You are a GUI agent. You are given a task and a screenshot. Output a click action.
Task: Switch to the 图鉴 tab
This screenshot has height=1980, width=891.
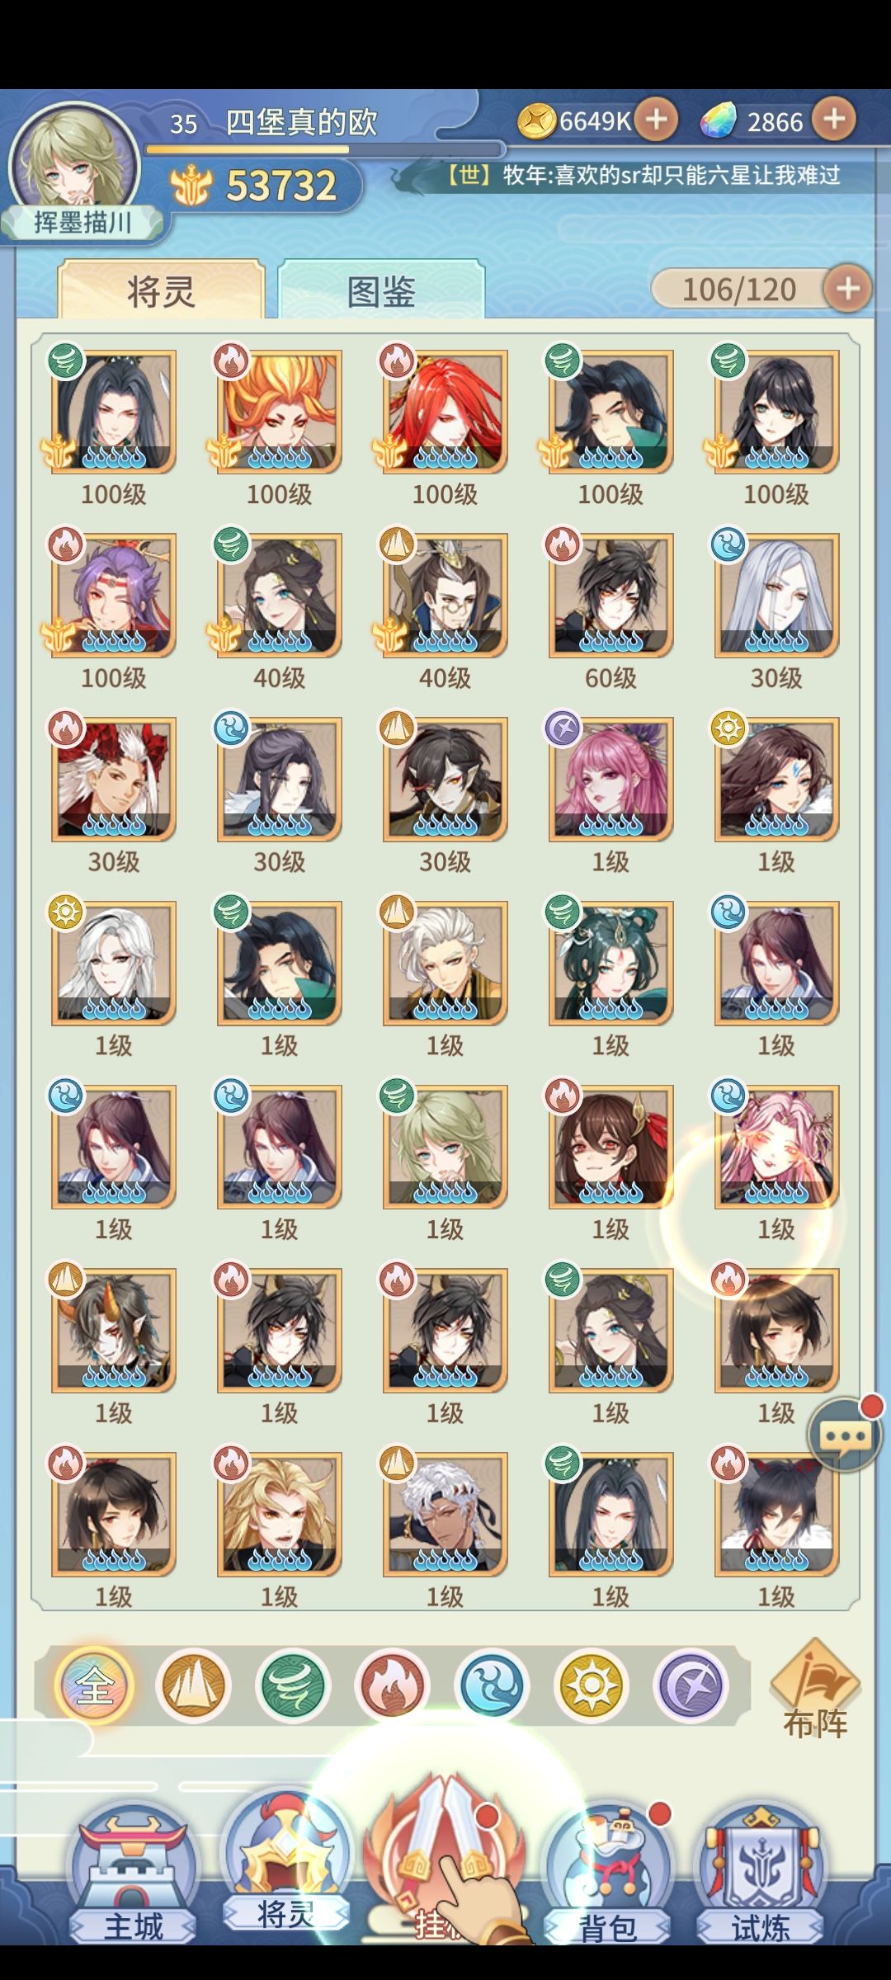(381, 290)
